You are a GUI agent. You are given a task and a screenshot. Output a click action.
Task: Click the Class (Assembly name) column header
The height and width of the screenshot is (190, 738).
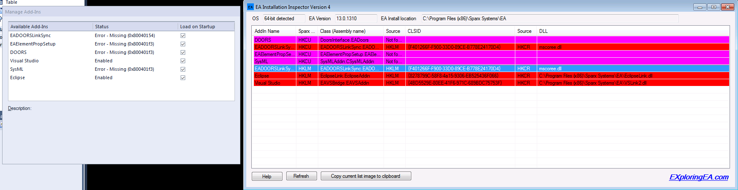pyautogui.click(x=351, y=31)
